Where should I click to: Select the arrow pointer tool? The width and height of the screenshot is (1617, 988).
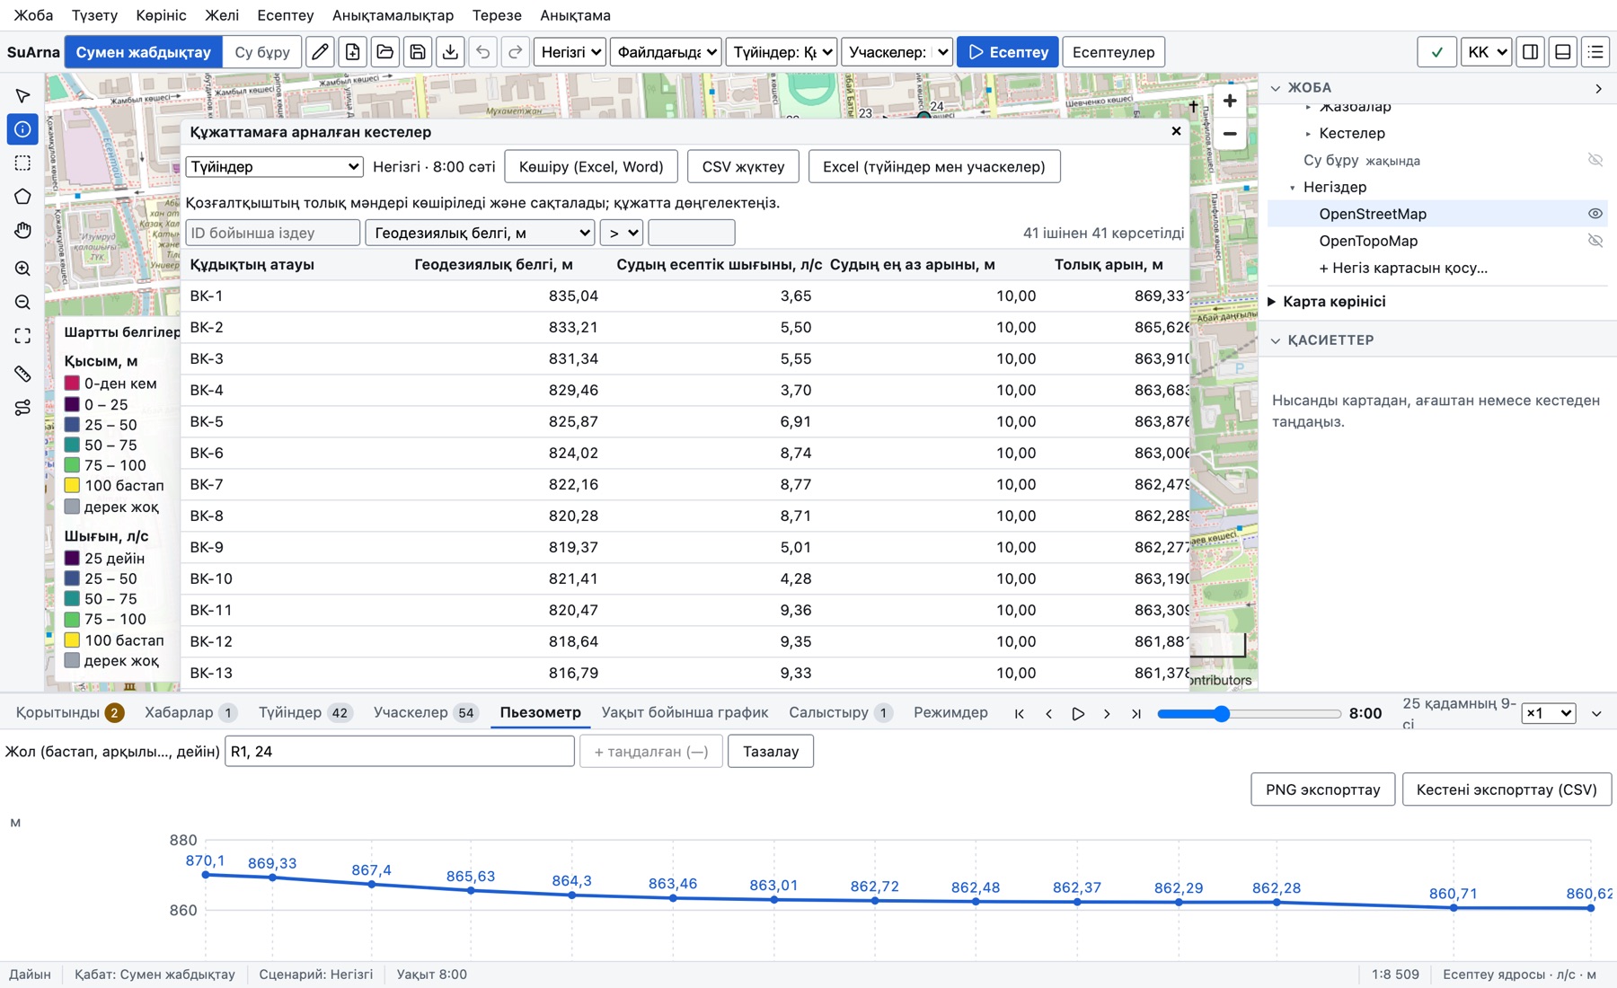coord(22,95)
